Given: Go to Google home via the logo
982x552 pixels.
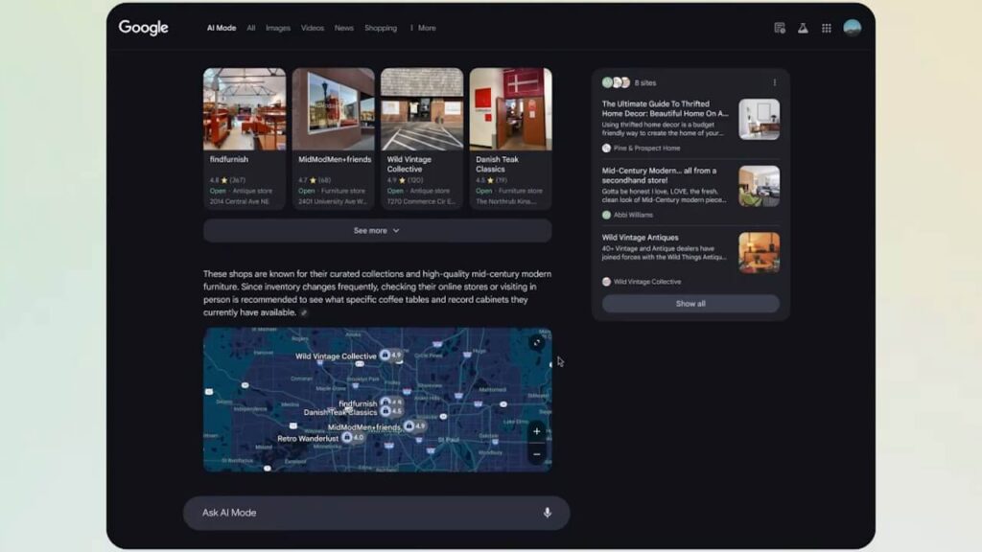Looking at the screenshot, I should 144,28.
